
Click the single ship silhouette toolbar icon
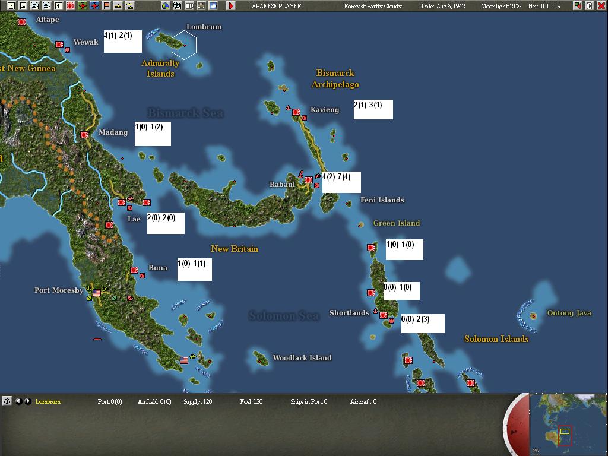[118, 6]
